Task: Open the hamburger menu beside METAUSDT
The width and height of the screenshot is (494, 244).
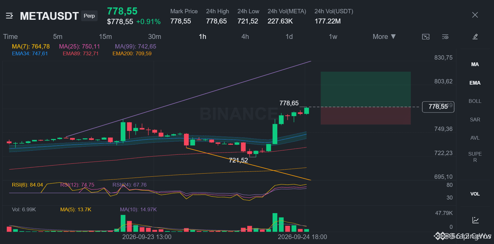Action: (9, 16)
